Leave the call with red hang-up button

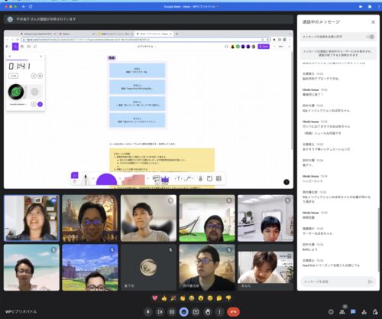tap(233, 312)
